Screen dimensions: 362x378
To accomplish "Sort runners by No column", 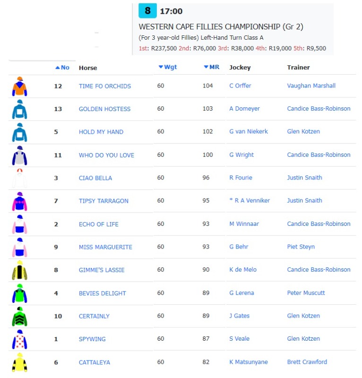I will (x=62, y=68).
